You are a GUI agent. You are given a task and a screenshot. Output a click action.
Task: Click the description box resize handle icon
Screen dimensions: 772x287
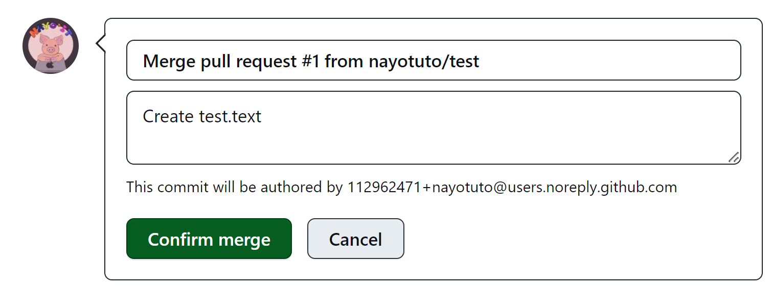734,157
